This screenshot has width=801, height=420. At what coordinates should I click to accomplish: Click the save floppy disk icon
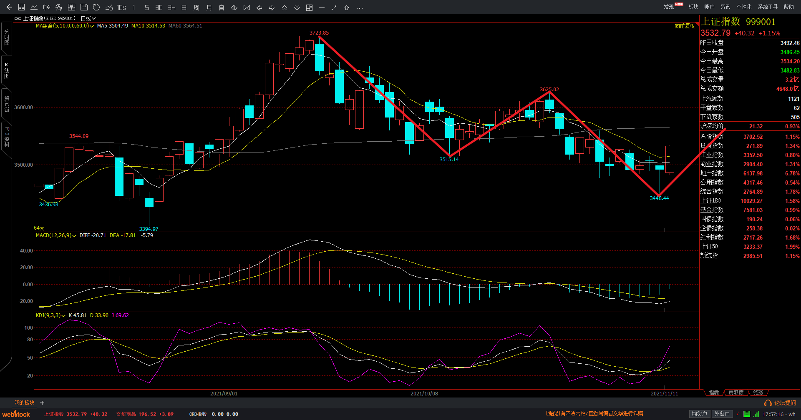pos(84,7)
